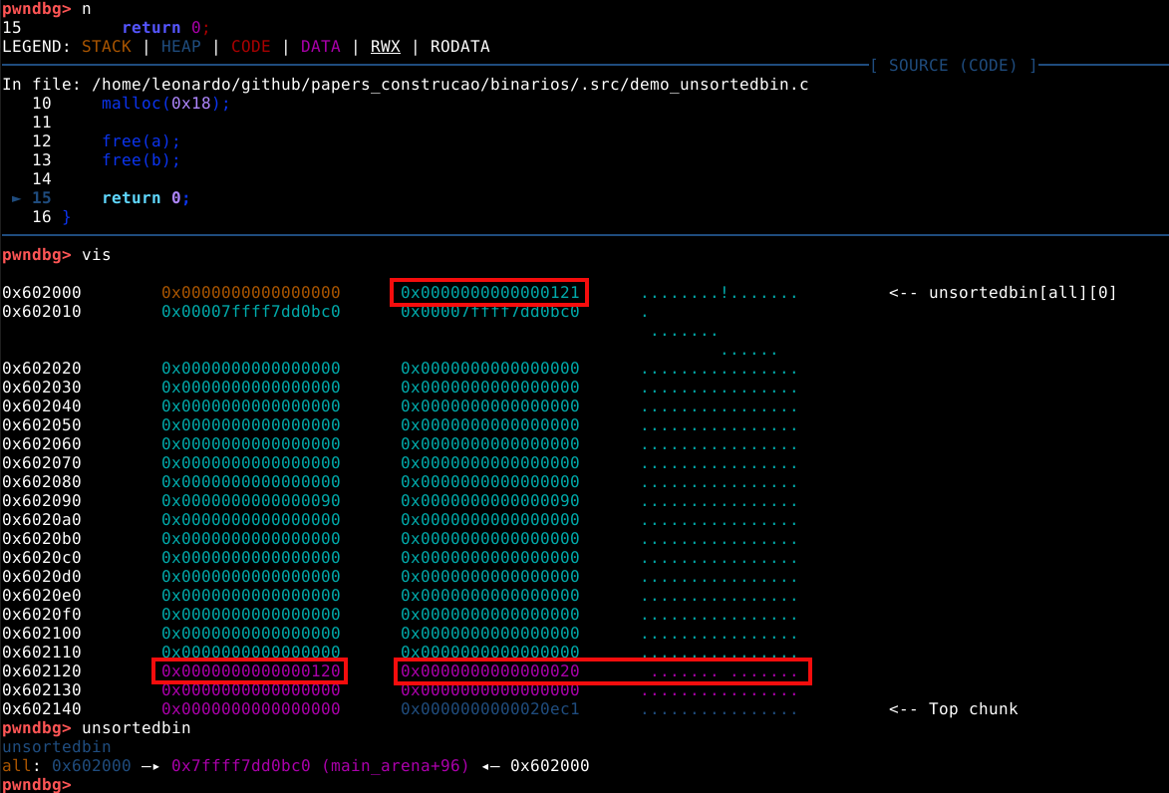The height and width of the screenshot is (793, 1169).
Task: Click the RODATA legend label
Action: tap(459, 47)
